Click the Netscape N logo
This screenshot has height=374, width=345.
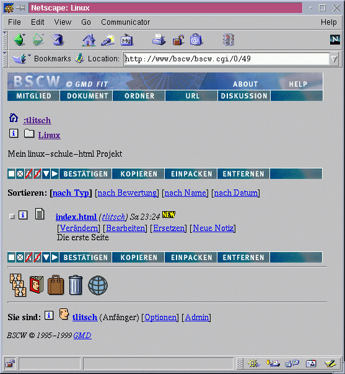(x=334, y=40)
